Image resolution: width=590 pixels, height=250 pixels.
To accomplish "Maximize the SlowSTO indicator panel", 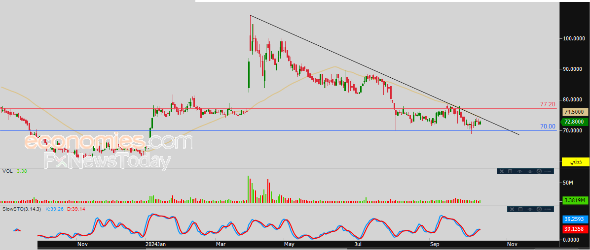I will tap(520, 209).
